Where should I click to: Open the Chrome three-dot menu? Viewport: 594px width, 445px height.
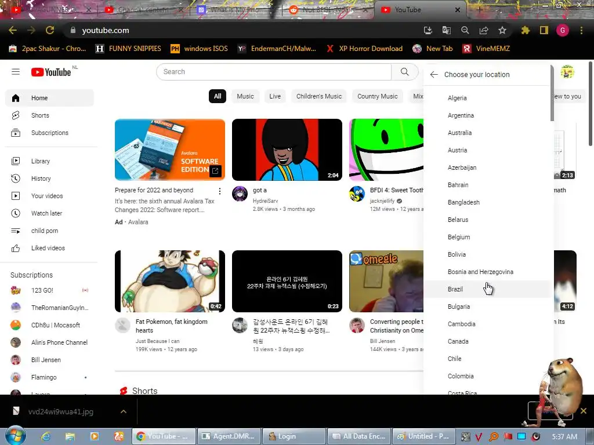(581, 30)
